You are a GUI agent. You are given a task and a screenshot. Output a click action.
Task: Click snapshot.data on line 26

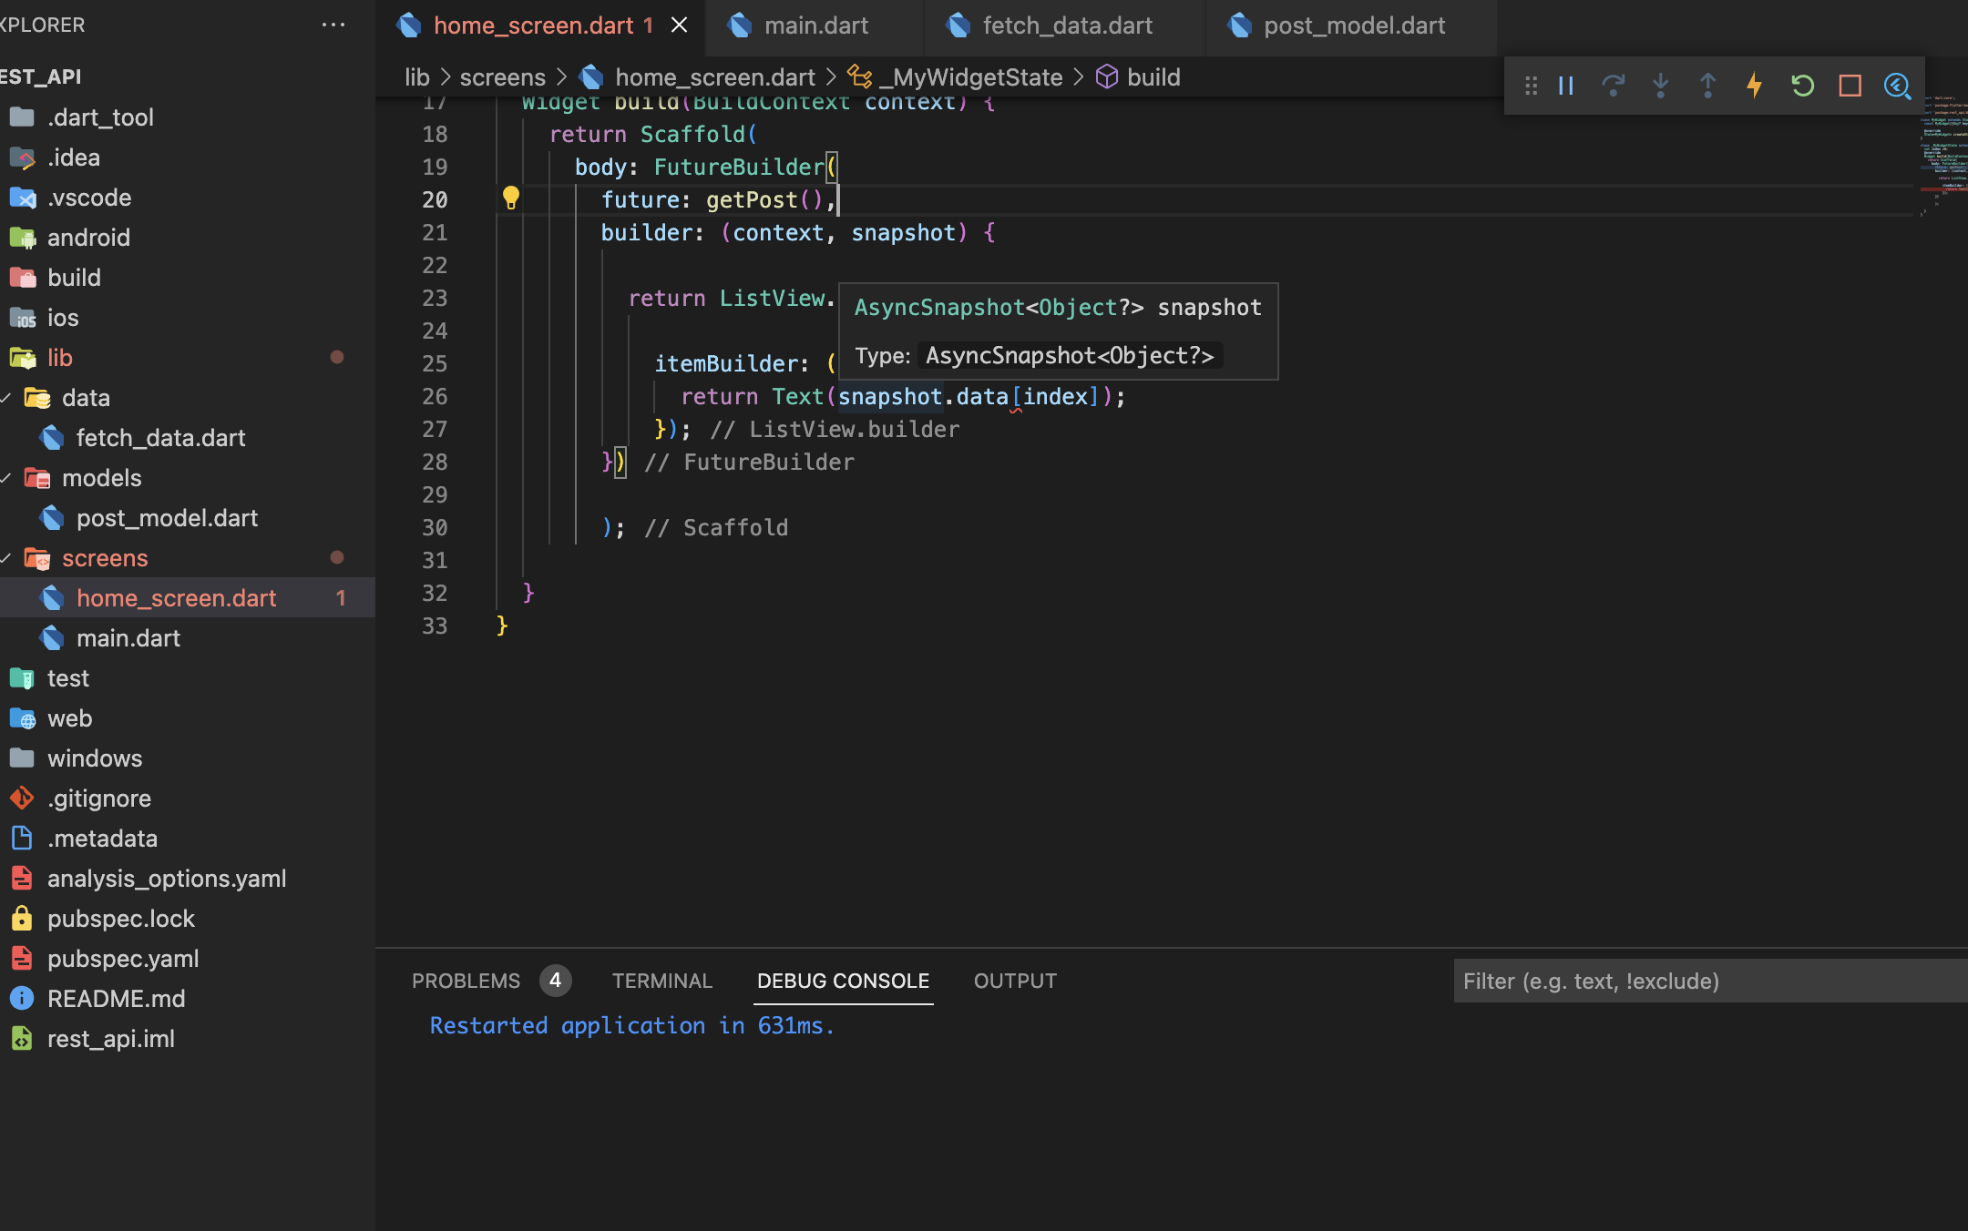923,396
